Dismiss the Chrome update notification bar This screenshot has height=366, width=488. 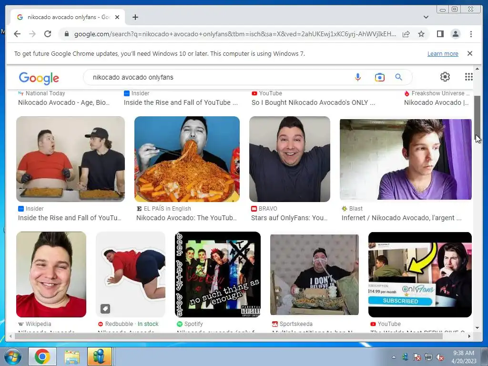469,53
